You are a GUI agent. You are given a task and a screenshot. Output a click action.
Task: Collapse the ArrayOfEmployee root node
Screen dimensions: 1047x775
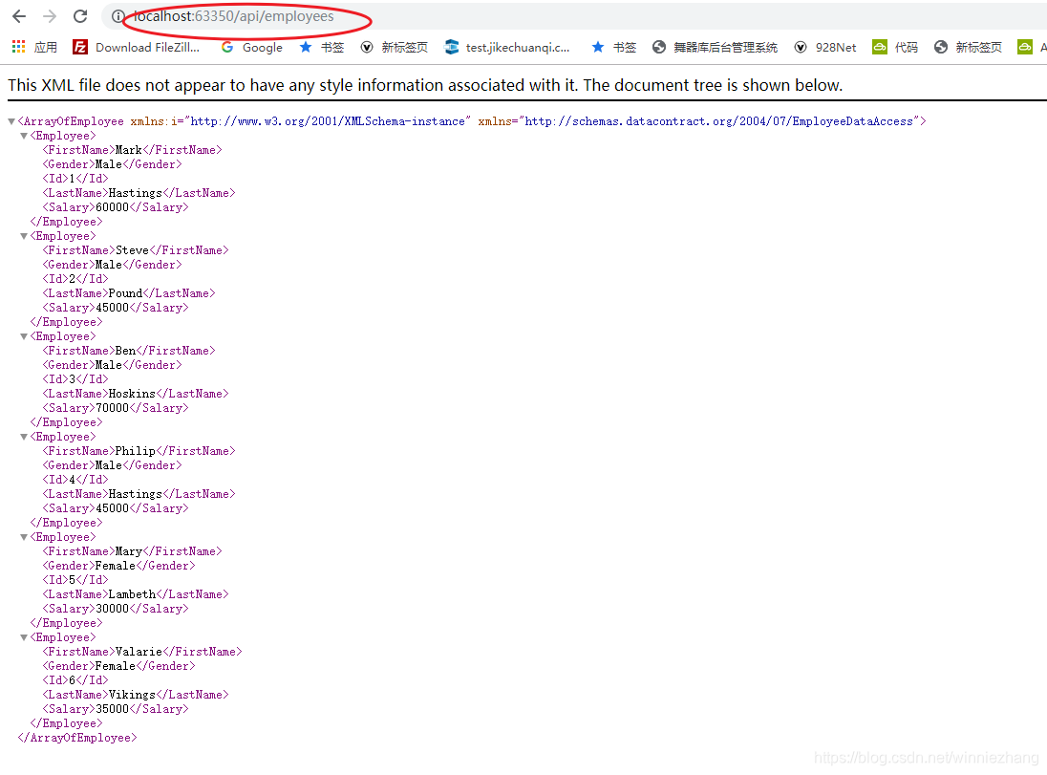click(x=11, y=121)
